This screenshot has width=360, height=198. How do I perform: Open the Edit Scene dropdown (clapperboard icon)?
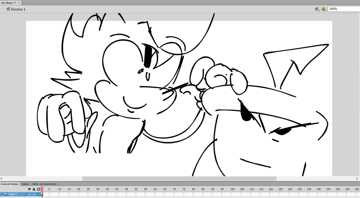tap(317, 9)
